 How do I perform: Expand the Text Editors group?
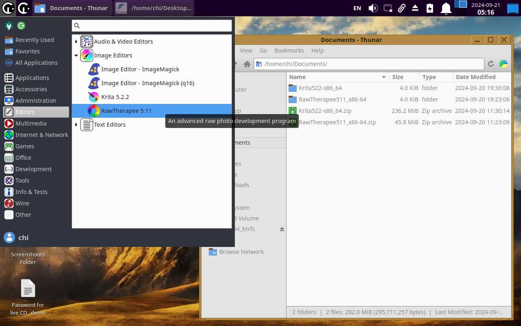pos(76,125)
